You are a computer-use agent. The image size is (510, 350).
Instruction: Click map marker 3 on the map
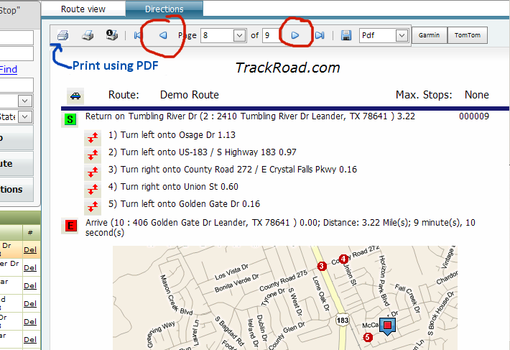[x=322, y=266]
